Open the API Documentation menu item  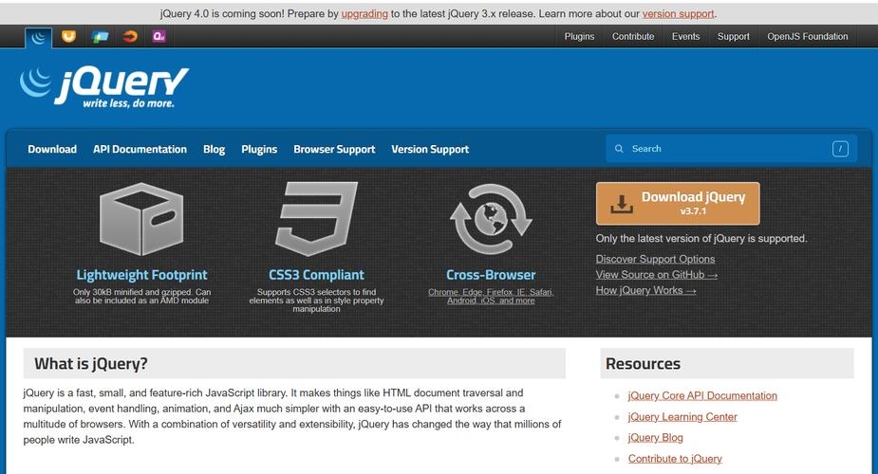point(140,149)
